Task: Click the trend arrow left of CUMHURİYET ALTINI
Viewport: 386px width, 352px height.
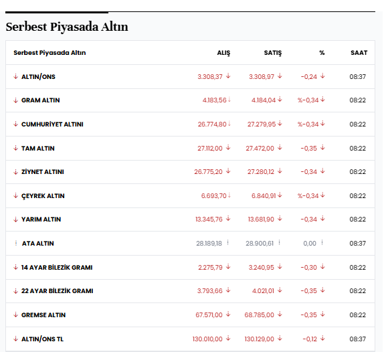Action: pos(16,124)
